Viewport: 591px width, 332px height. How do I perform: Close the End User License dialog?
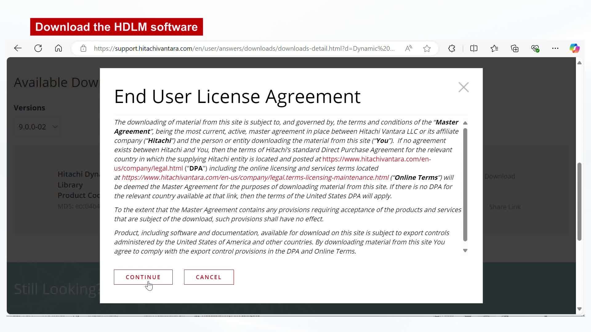point(463,87)
